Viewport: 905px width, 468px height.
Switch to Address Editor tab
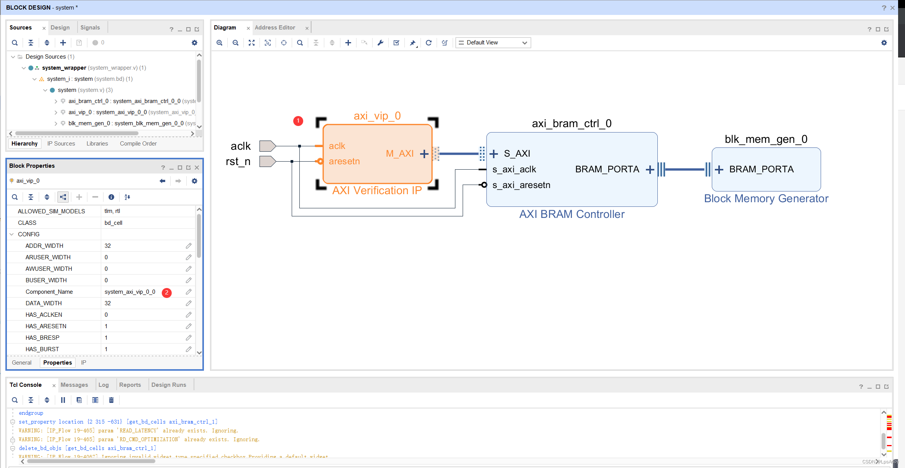pos(275,28)
